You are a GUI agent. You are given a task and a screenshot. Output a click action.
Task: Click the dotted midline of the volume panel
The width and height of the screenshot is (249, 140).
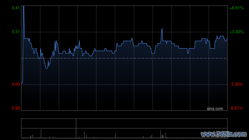tap(124, 128)
